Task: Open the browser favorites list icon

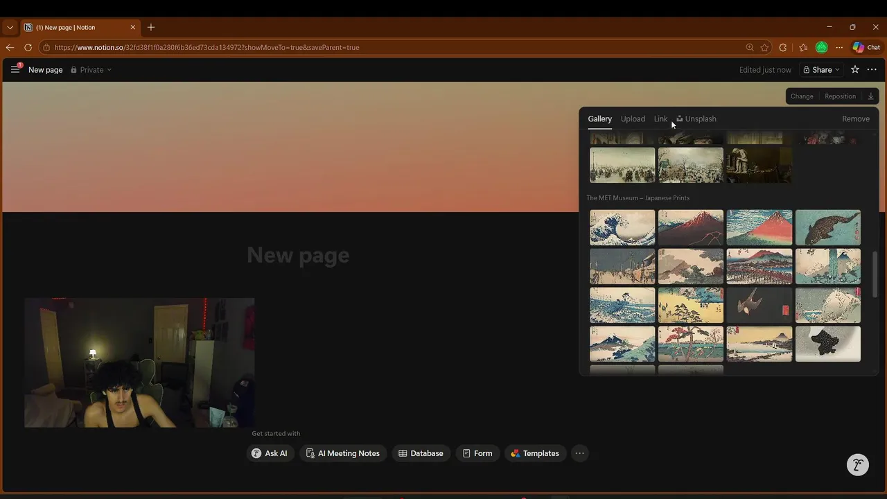Action: [x=803, y=47]
